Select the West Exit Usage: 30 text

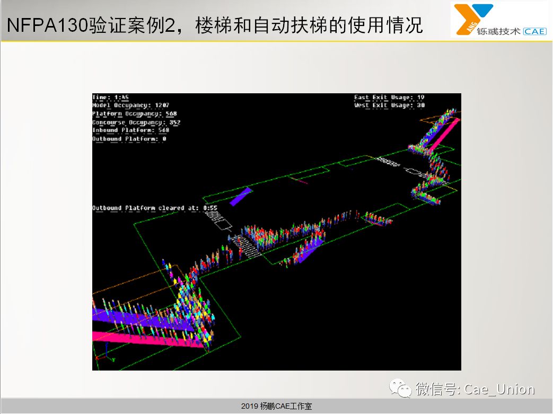tap(389, 105)
